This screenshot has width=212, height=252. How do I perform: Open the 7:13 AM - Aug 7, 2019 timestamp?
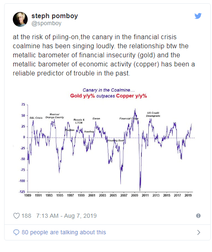point(66,216)
